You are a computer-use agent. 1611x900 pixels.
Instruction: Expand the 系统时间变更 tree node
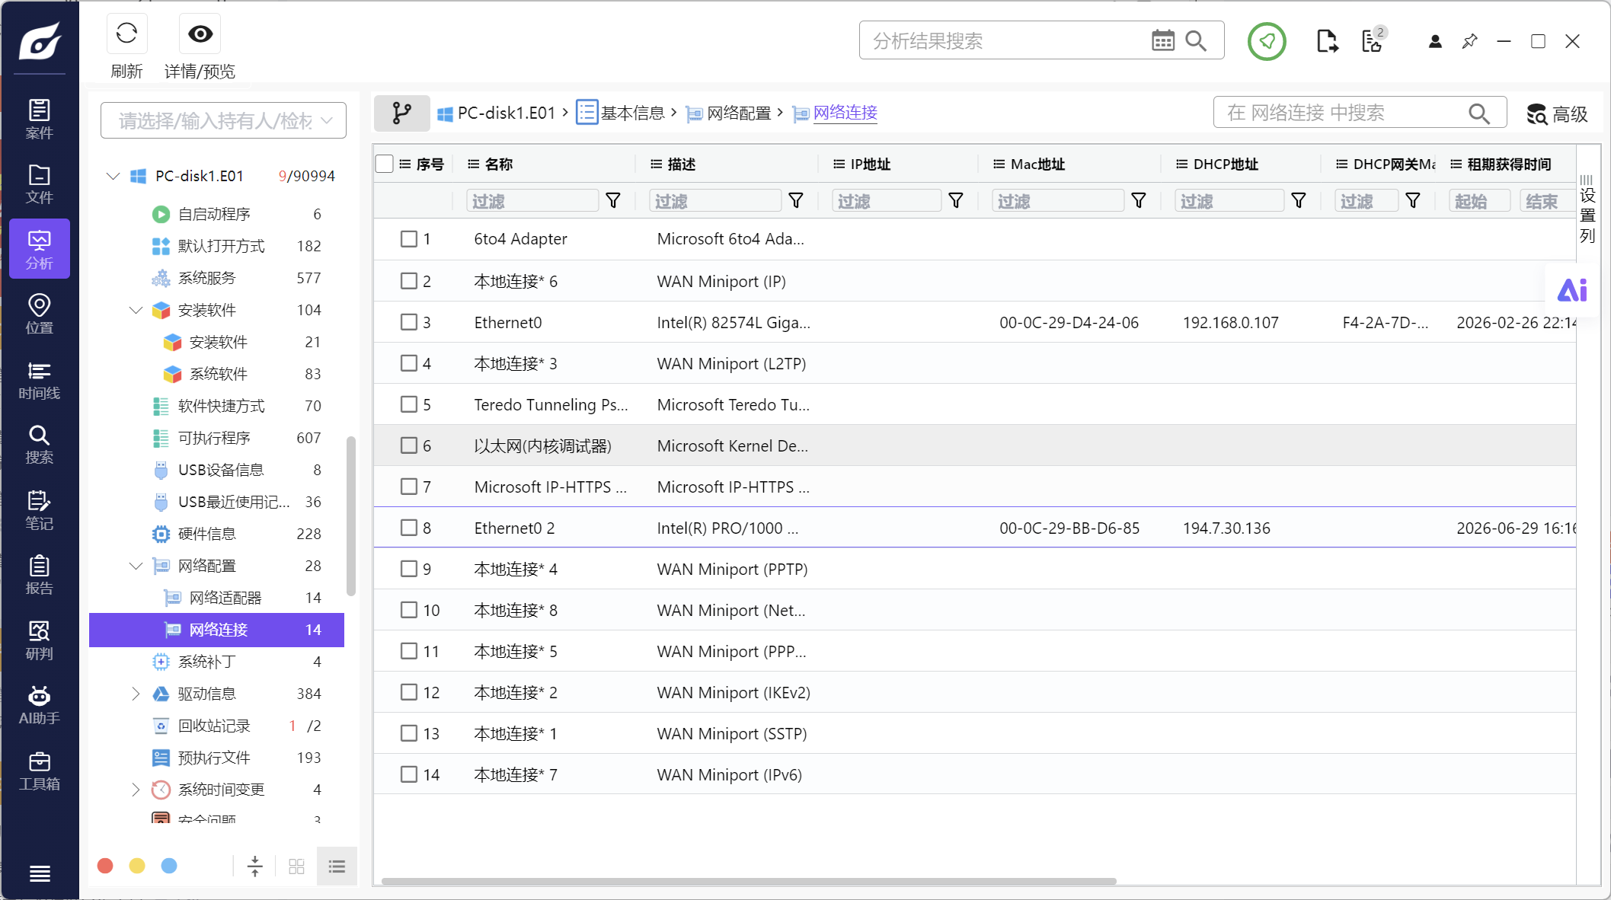coord(136,790)
